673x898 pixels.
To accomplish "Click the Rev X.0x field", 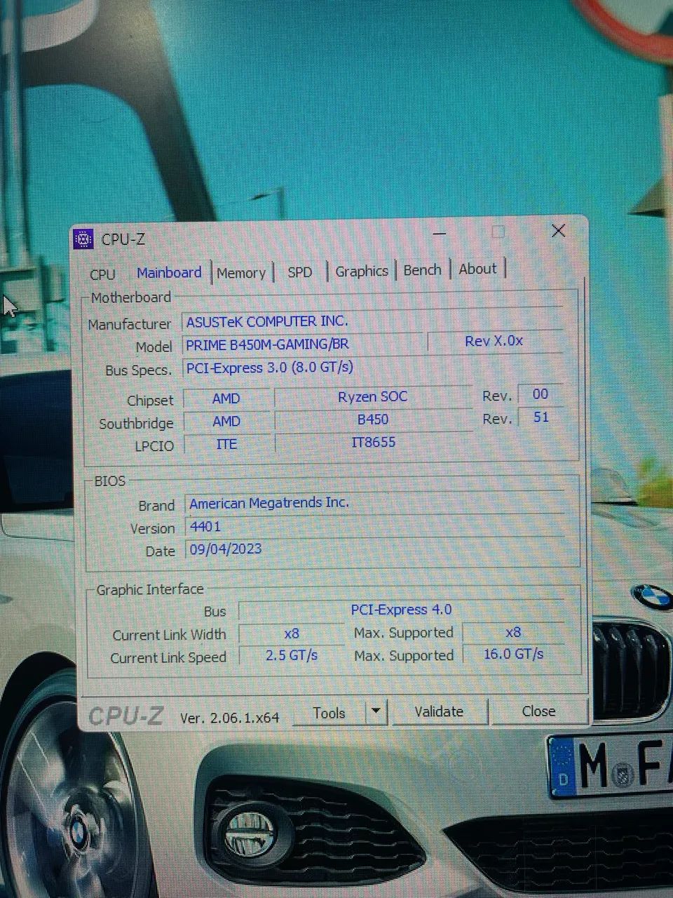I will [495, 341].
